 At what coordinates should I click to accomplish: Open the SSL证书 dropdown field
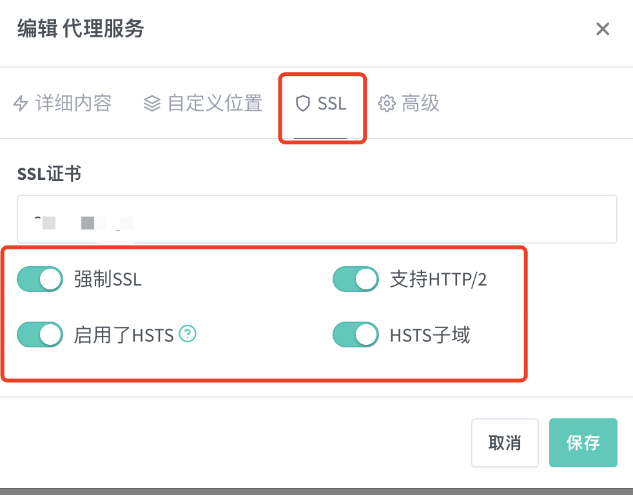click(317, 219)
